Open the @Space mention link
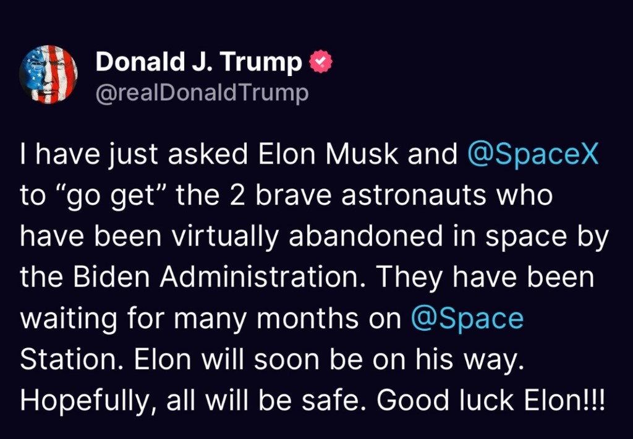Viewport: 633px width, 439px height. pyautogui.click(x=467, y=318)
